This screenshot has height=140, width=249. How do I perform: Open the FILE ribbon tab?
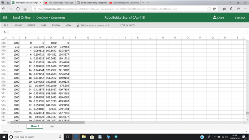coord(6,25)
